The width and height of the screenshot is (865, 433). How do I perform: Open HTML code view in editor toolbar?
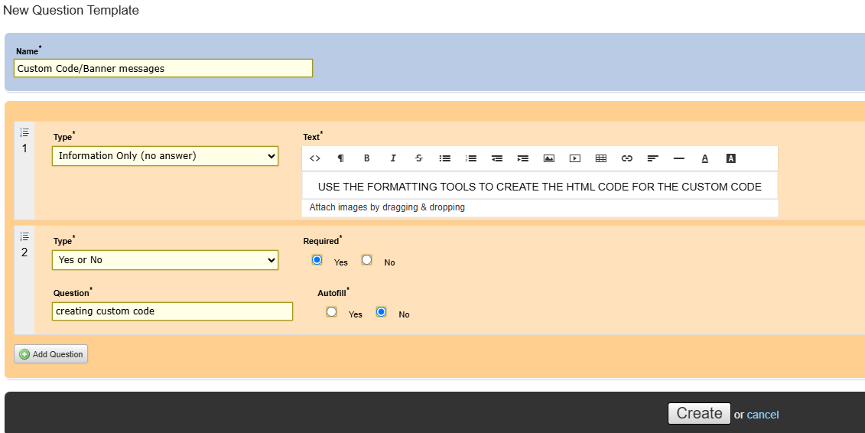(x=314, y=158)
